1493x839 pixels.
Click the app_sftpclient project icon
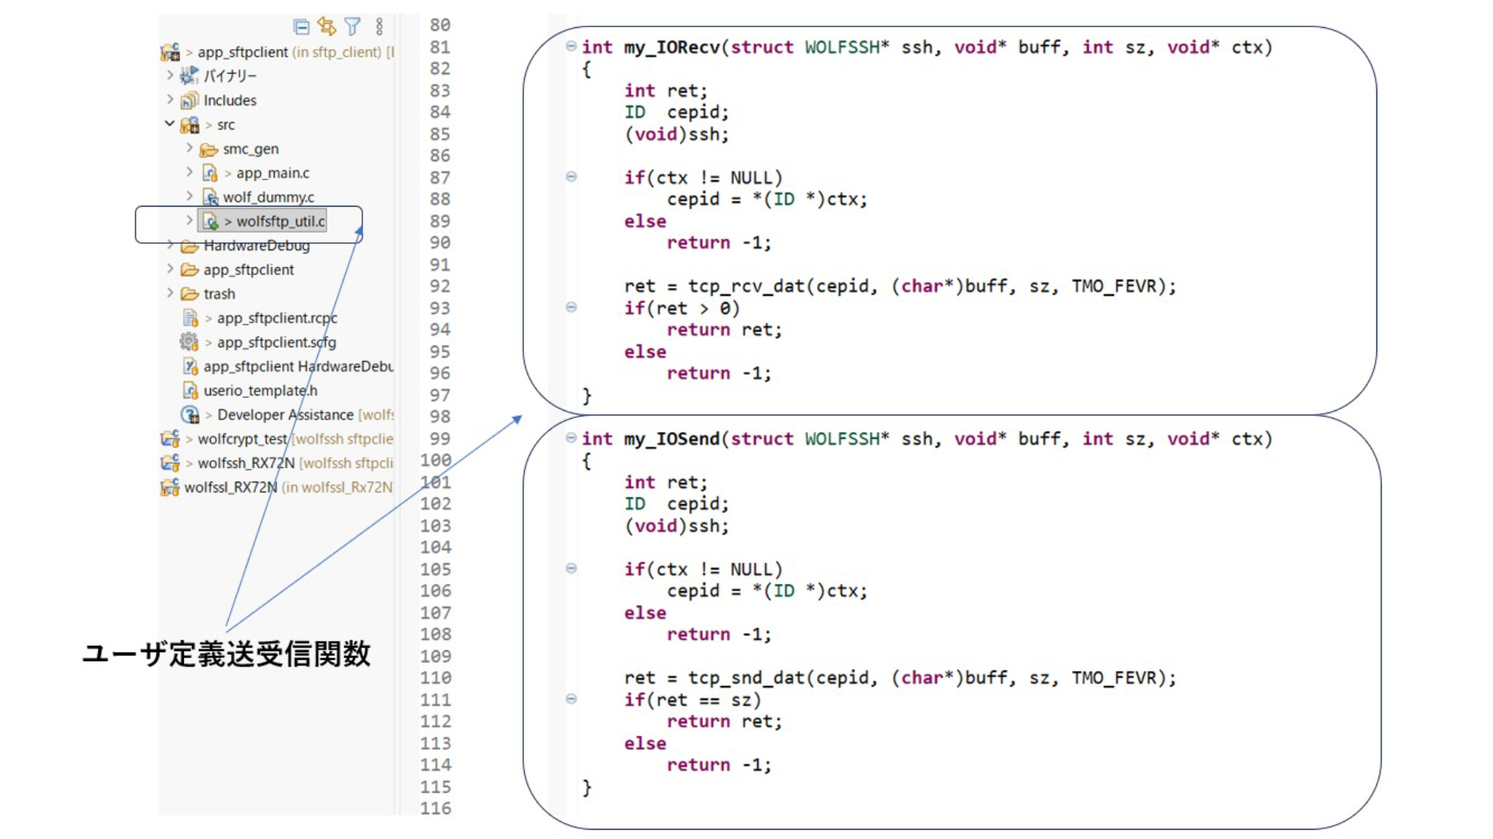[170, 52]
